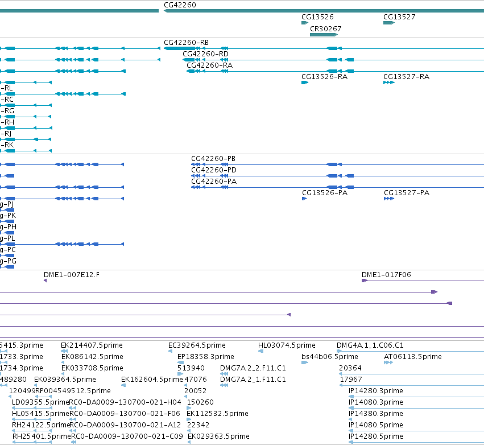Select protein CG42260-PA label

pos(214,182)
